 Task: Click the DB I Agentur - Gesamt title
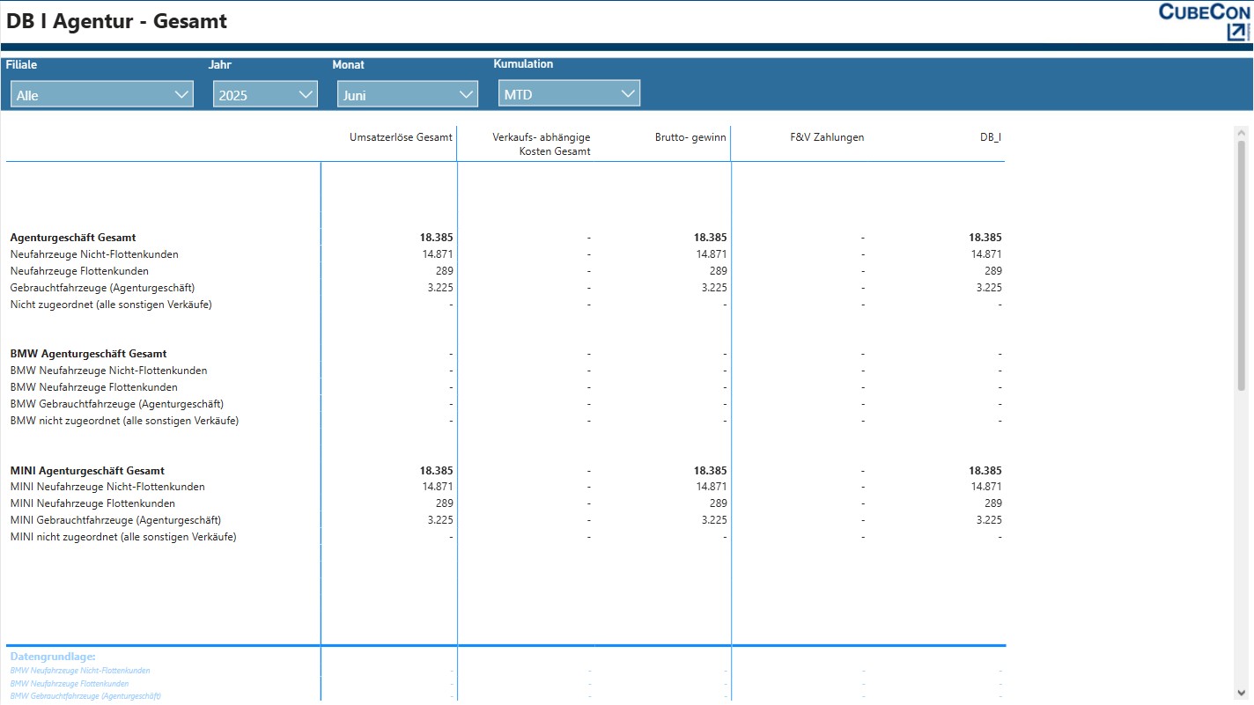tap(116, 21)
